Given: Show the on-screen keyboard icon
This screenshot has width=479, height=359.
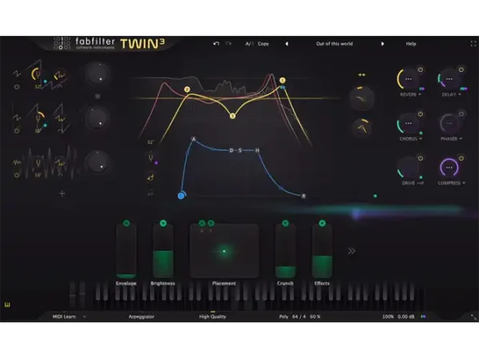Looking at the screenshot, I should coord(7,305).
